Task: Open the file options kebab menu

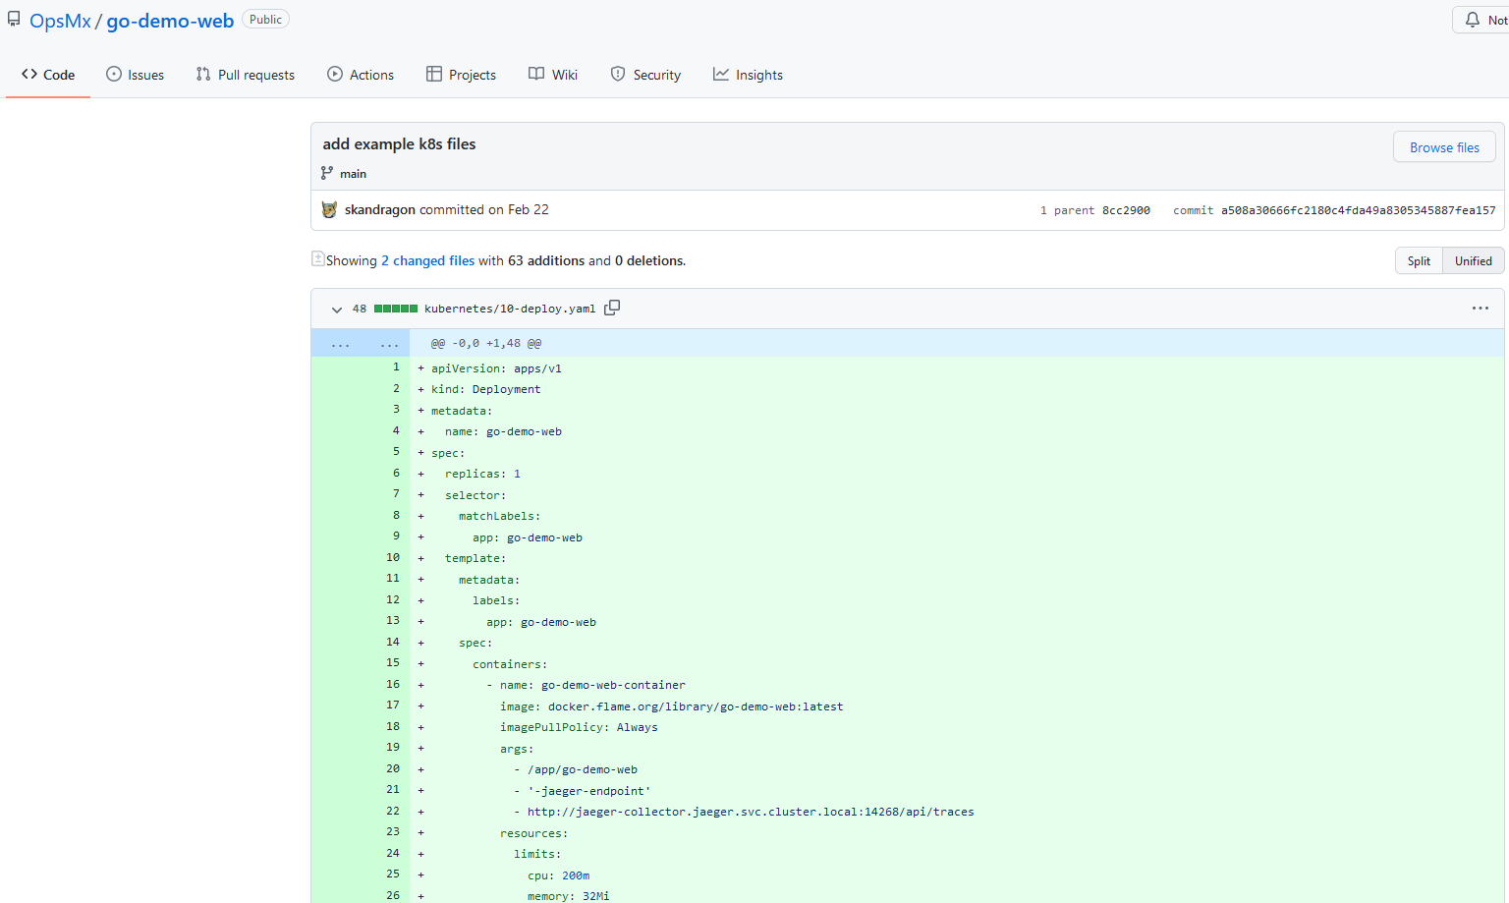Action: [x=1481, y=308]
